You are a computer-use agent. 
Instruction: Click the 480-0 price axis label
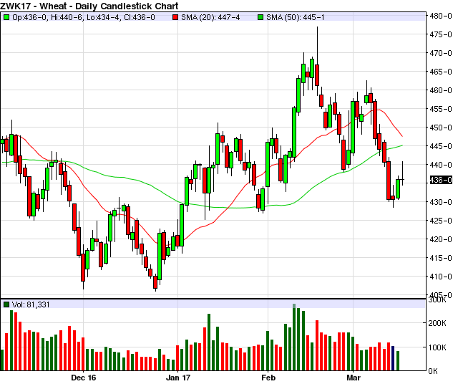point(441,16)
